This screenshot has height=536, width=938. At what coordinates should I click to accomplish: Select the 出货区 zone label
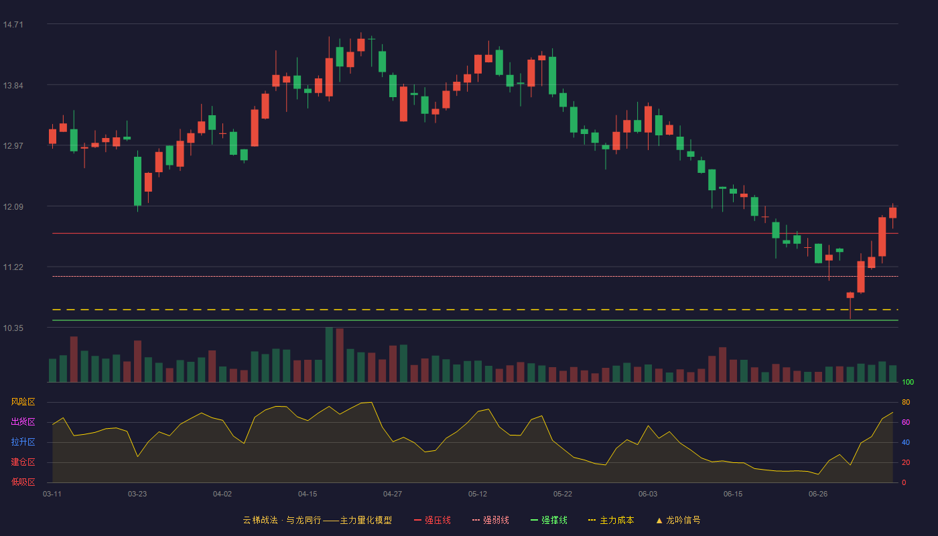pyautogui.click(x=23, y=422)
